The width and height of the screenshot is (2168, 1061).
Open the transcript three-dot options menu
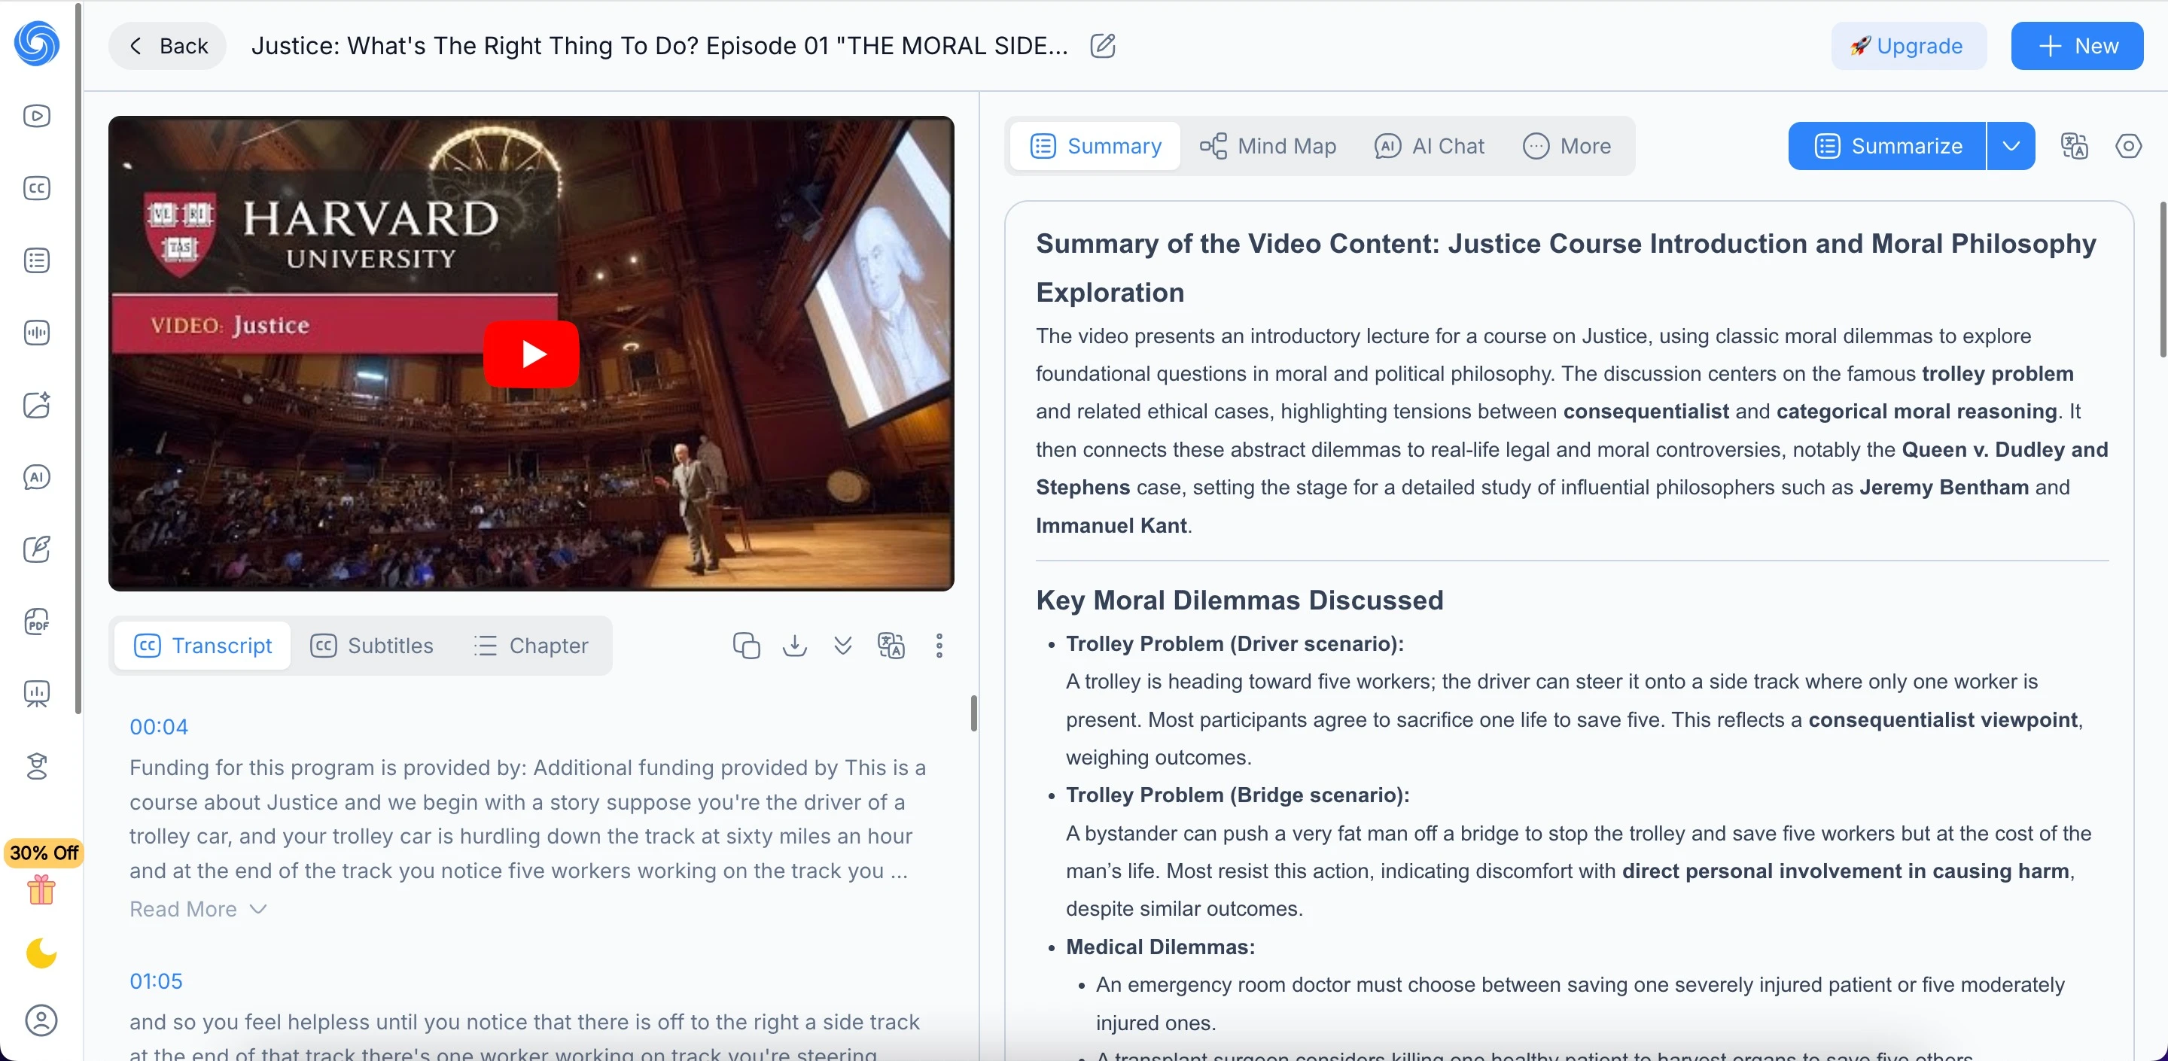point(939,646)
